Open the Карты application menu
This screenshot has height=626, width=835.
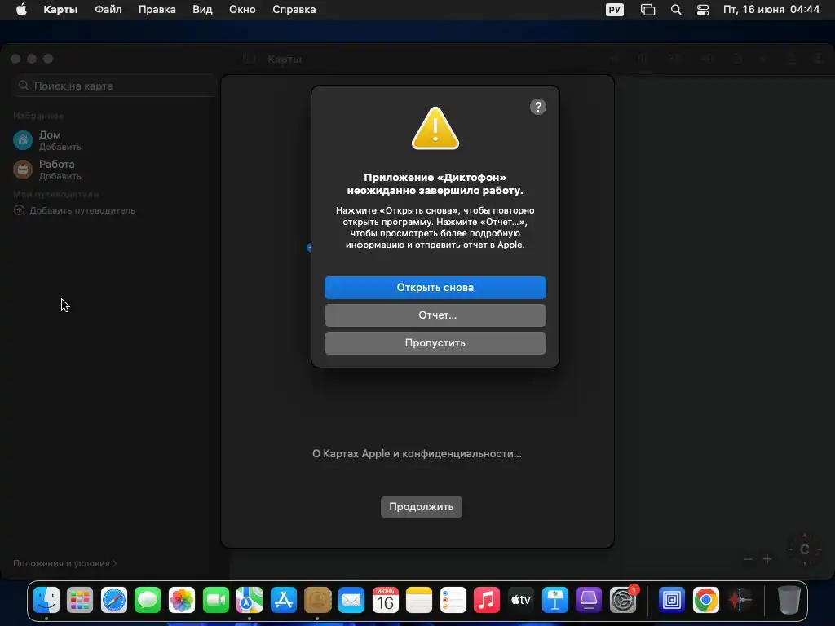(60, 10)
